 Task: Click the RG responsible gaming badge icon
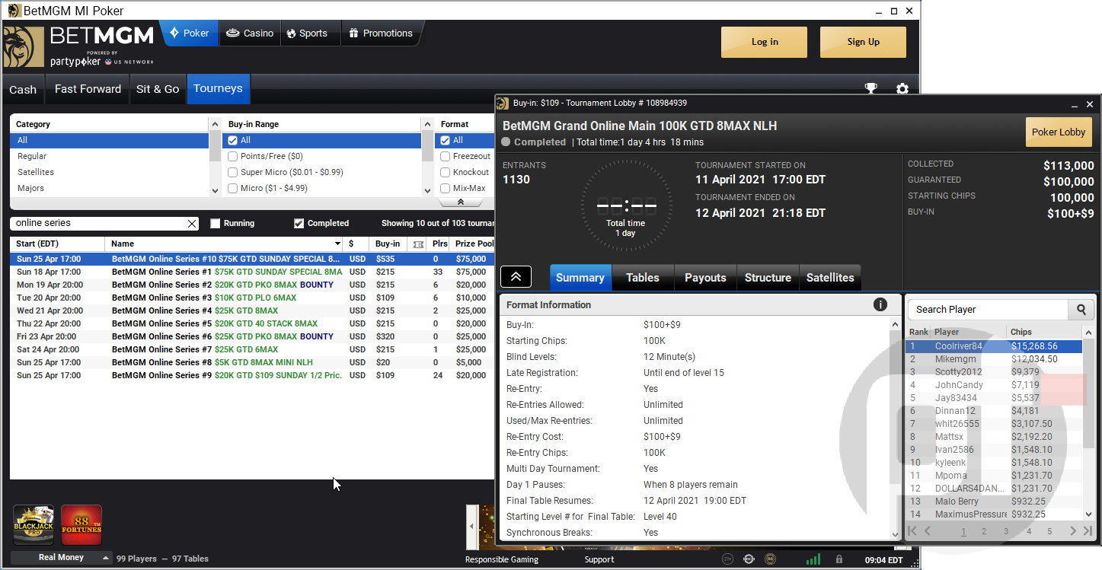point(771,559)
